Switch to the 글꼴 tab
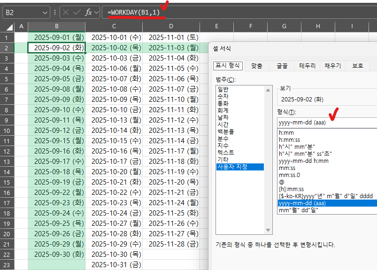Image resolution: width=377 pixels, height=270 pixels. pyautogui.click(x=282, y=66)
